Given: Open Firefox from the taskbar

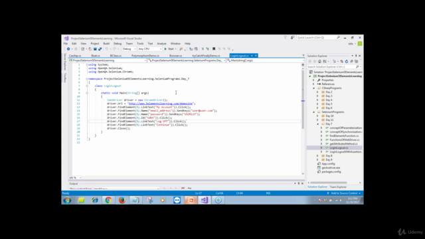Looking at the screenshot, I should [122, 200].
